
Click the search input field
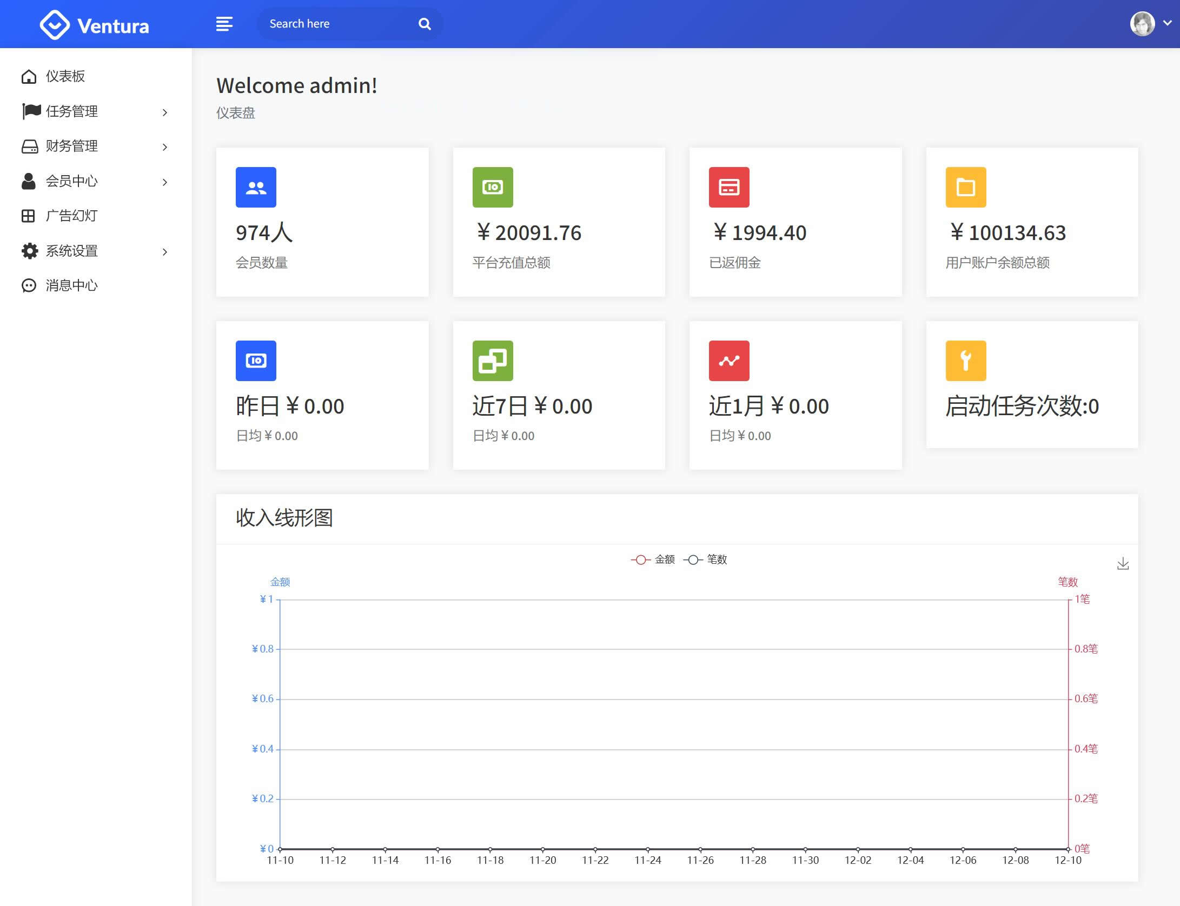339,23
